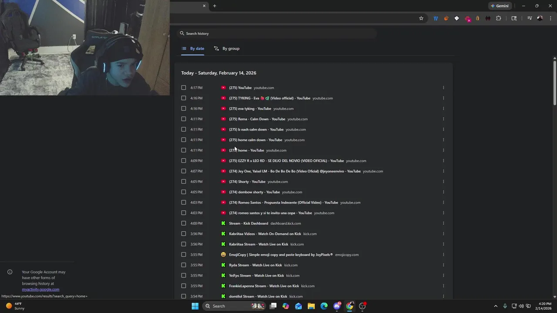Image resolution: width=557 pixels, height=313 pixels.
Task: Click the emoji favicon beside EmojiCopy
Action: [x=223, y=254]
